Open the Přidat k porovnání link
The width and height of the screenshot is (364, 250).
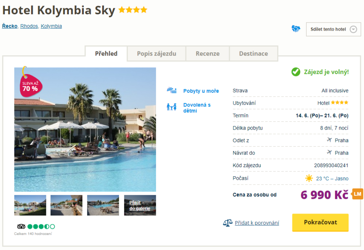(x=257, y=223)
